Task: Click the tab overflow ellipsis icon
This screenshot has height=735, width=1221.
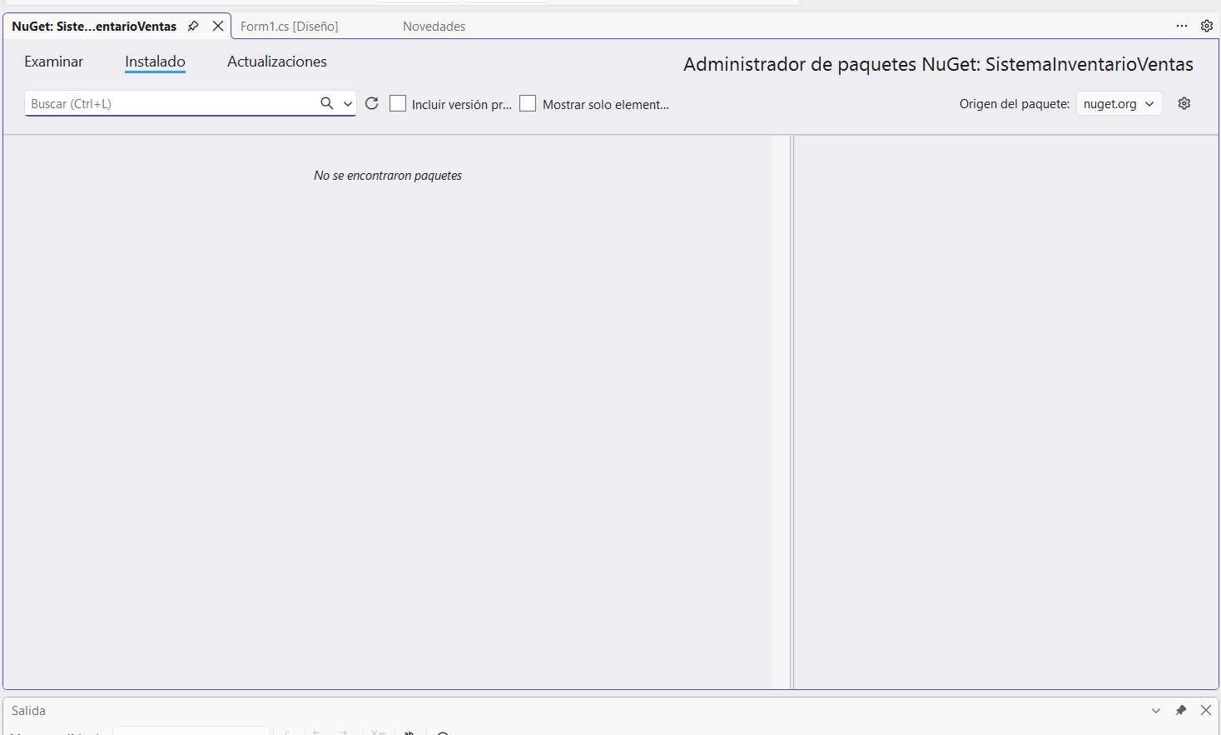Action: [x=1182, y=26]
